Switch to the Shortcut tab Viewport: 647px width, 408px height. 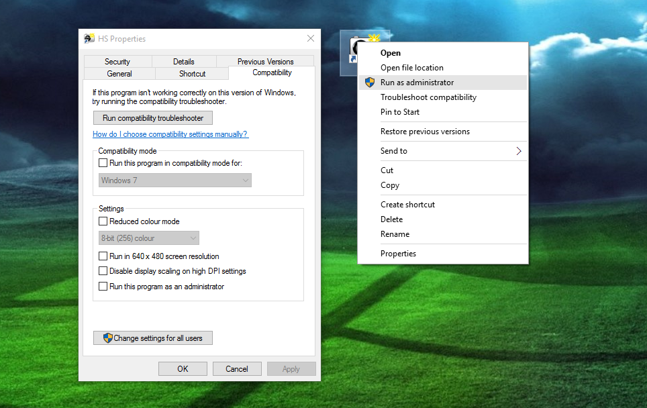(x=192, y=73)
